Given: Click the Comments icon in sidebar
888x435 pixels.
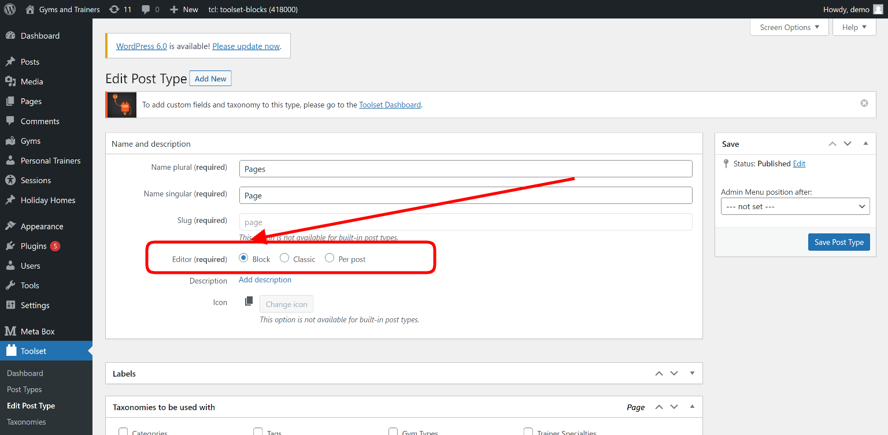Looking at the screenshot, I should [x=10, y=121].
